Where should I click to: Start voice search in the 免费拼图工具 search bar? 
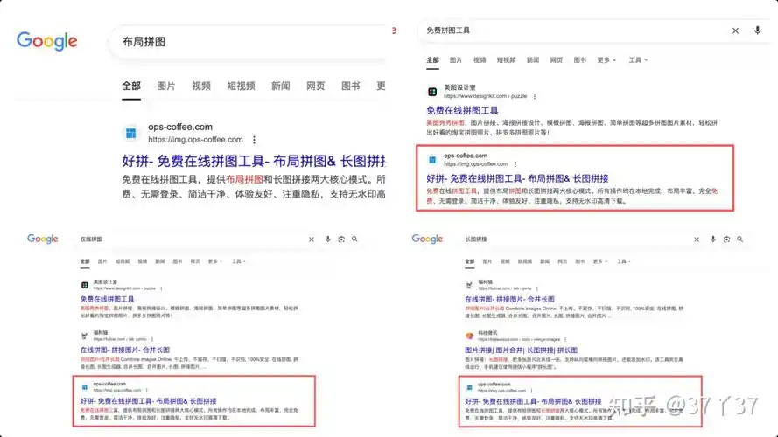(x=758, y=31)
